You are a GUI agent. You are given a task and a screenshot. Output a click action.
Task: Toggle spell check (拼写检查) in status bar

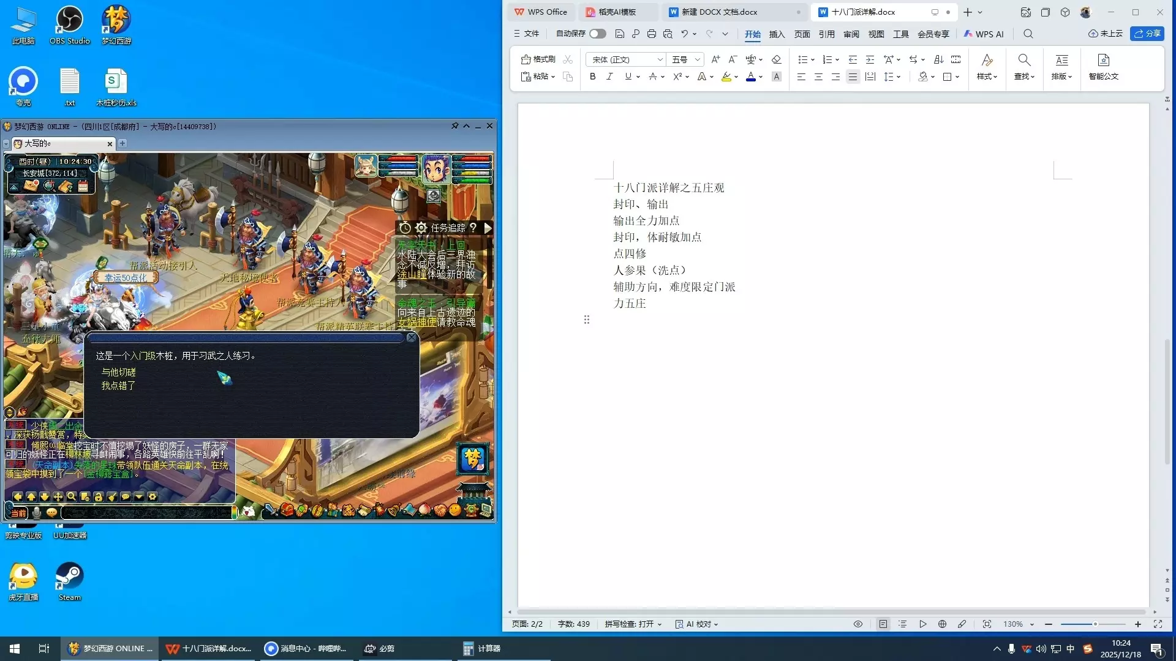[x=629, y=624]
